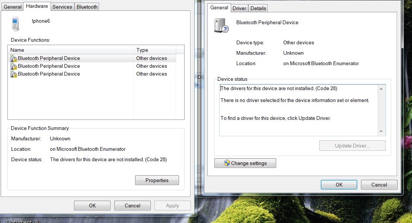This screenshot has width=412, height=223.
Task: Select the General tab in device properties window
Action: click(x=219, y=8)
